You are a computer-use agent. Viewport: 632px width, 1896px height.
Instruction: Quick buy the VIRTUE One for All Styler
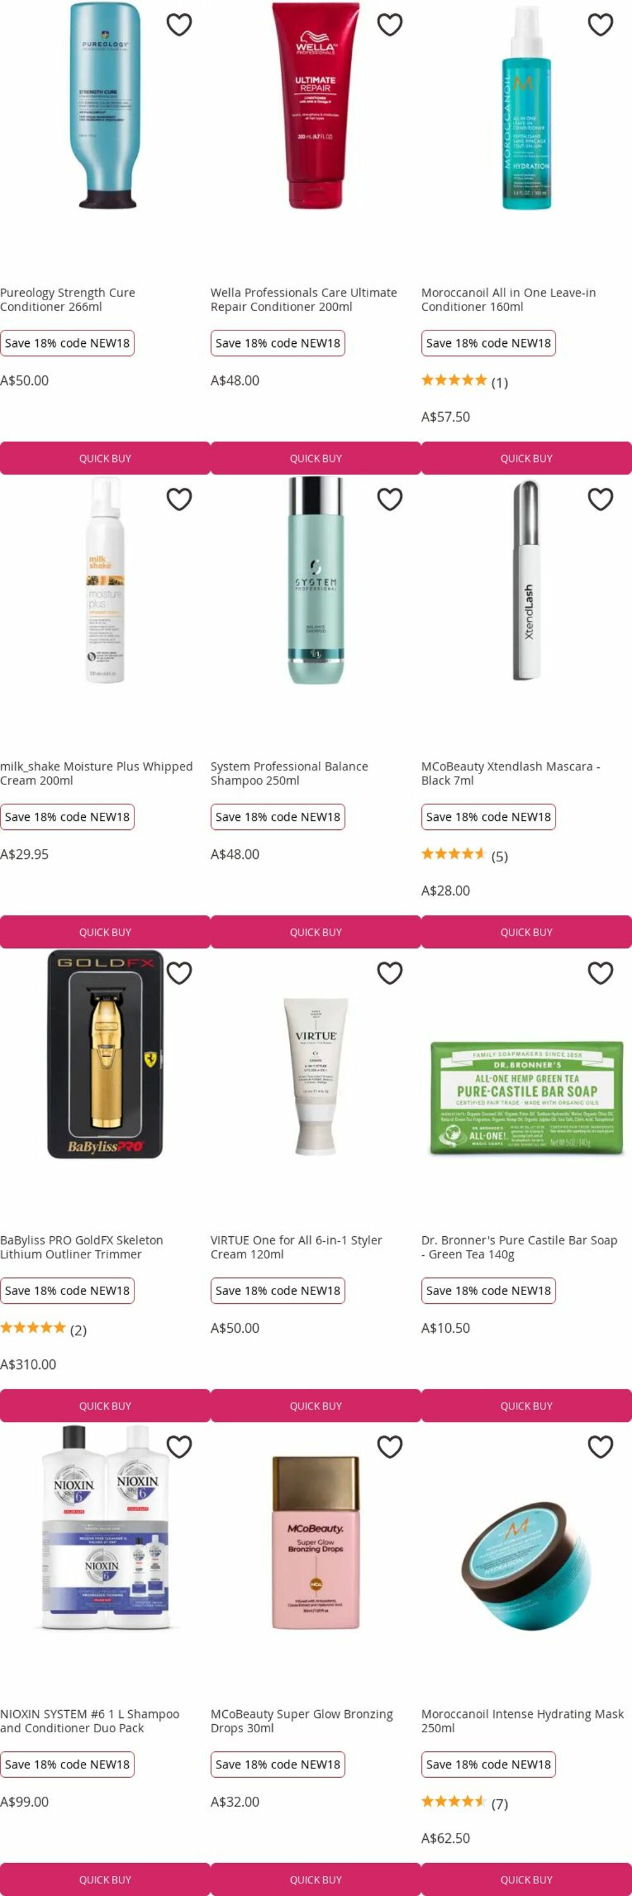316,1406
